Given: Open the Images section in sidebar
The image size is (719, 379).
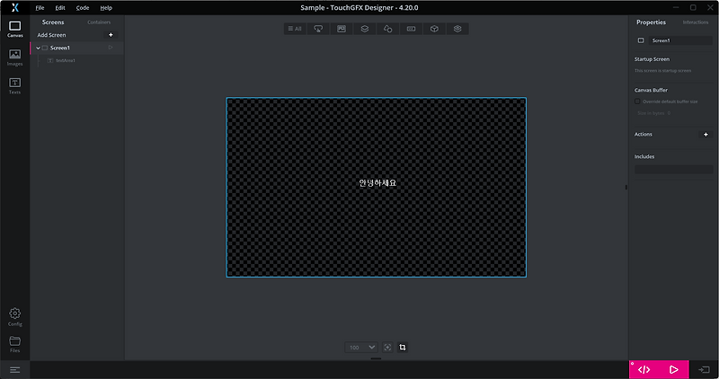Looking at the screenshot, I should [14, 57].
